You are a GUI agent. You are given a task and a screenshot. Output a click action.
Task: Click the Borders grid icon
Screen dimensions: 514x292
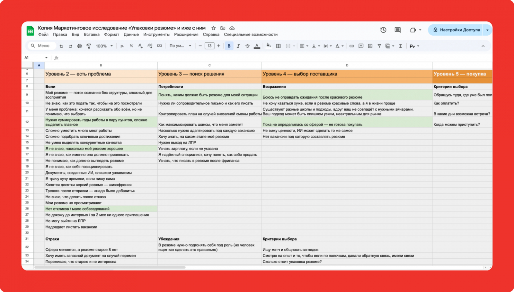point(279,46)
